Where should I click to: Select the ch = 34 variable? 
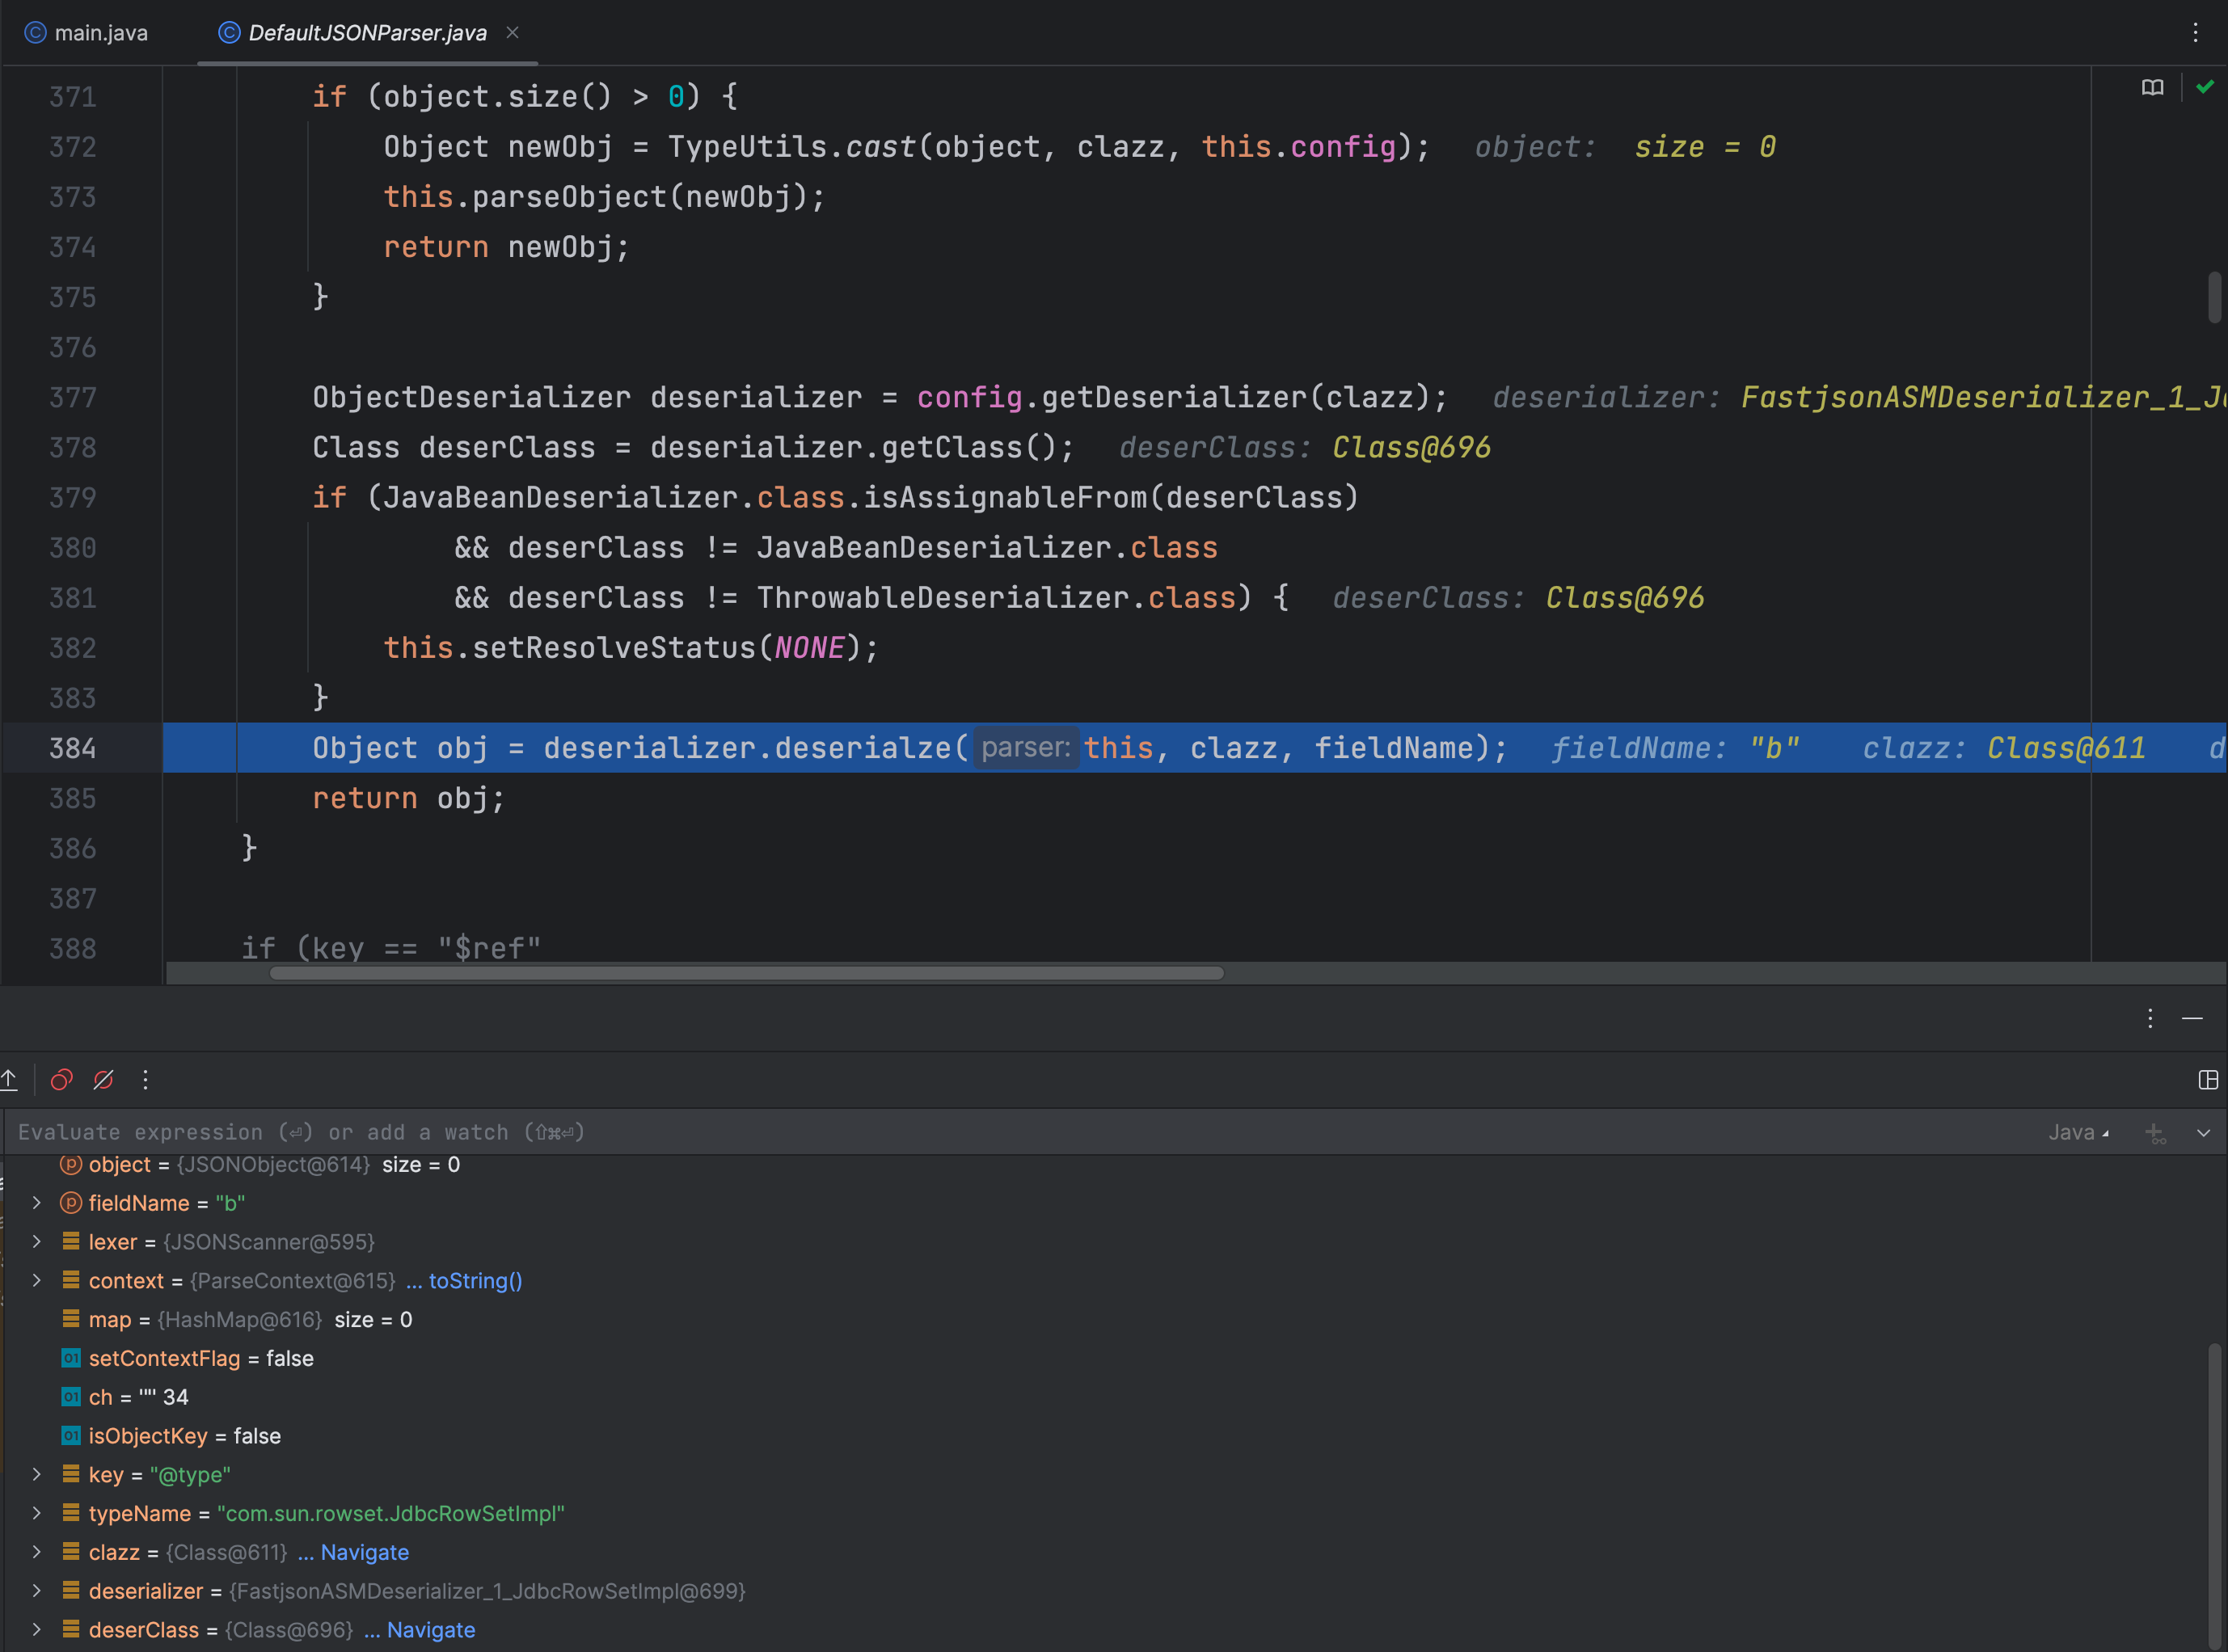click(x=125, y=1397)
